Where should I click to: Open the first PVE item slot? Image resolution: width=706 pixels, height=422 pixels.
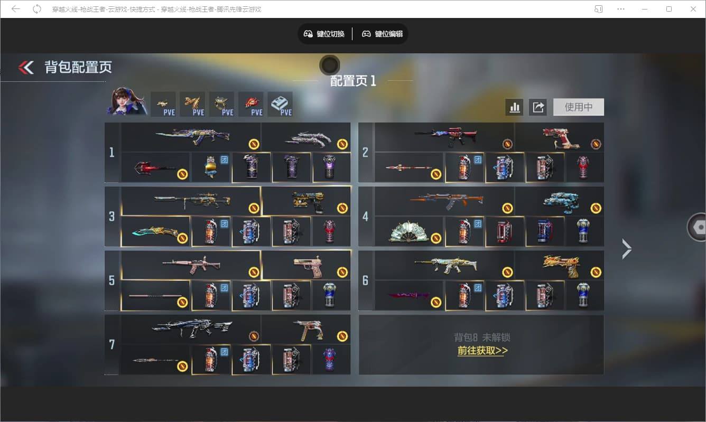163,104
